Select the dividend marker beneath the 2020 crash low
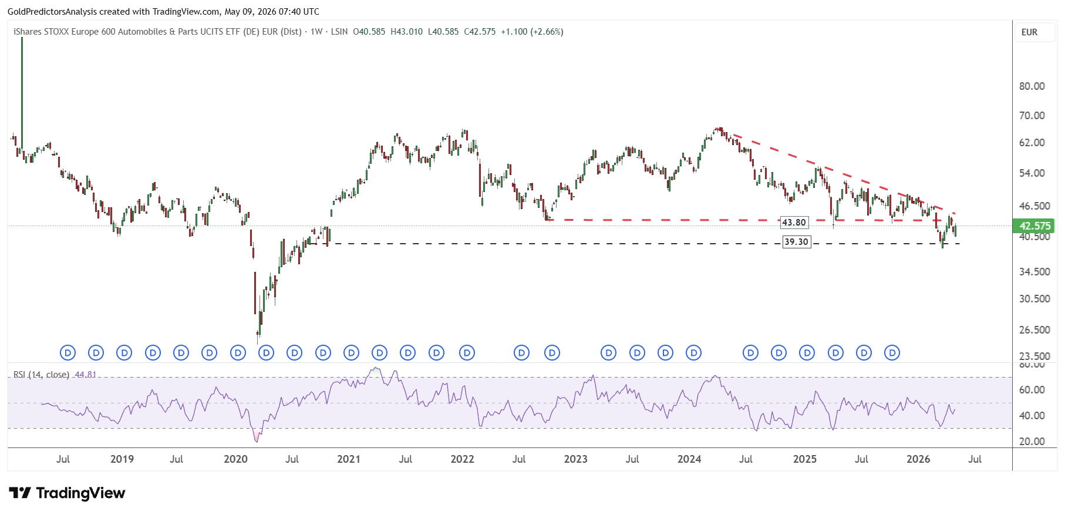The width and height of the screenshot is (1065, 515). point(266,353)
